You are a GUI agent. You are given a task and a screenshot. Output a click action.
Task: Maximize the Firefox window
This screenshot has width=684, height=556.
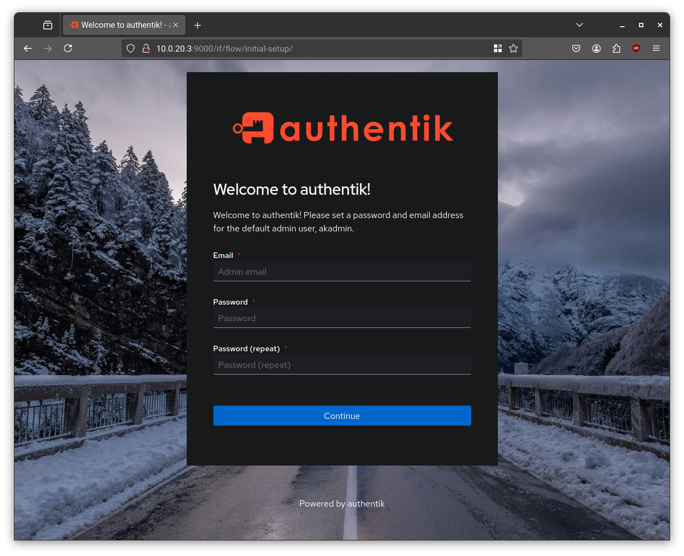pos(641,25)
